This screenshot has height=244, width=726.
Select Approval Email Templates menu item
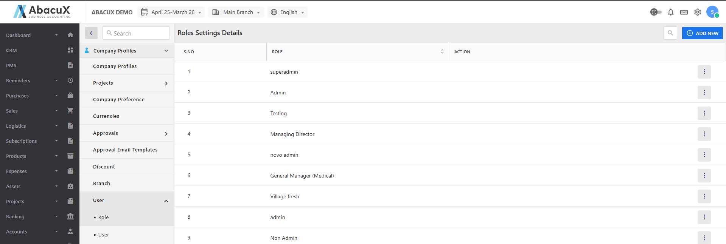[x=125, y=150]
